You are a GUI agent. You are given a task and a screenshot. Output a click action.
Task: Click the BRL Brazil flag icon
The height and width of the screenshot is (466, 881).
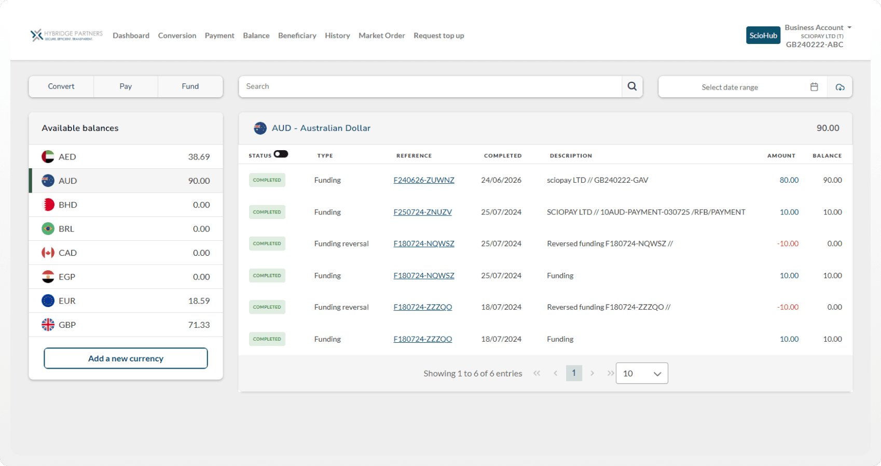48,228
